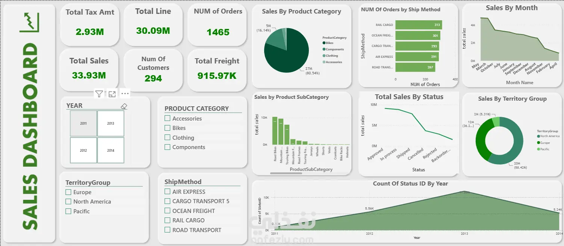Click the North America legend swatch
This screenshot has width=564, height=246.
point(538,136)
